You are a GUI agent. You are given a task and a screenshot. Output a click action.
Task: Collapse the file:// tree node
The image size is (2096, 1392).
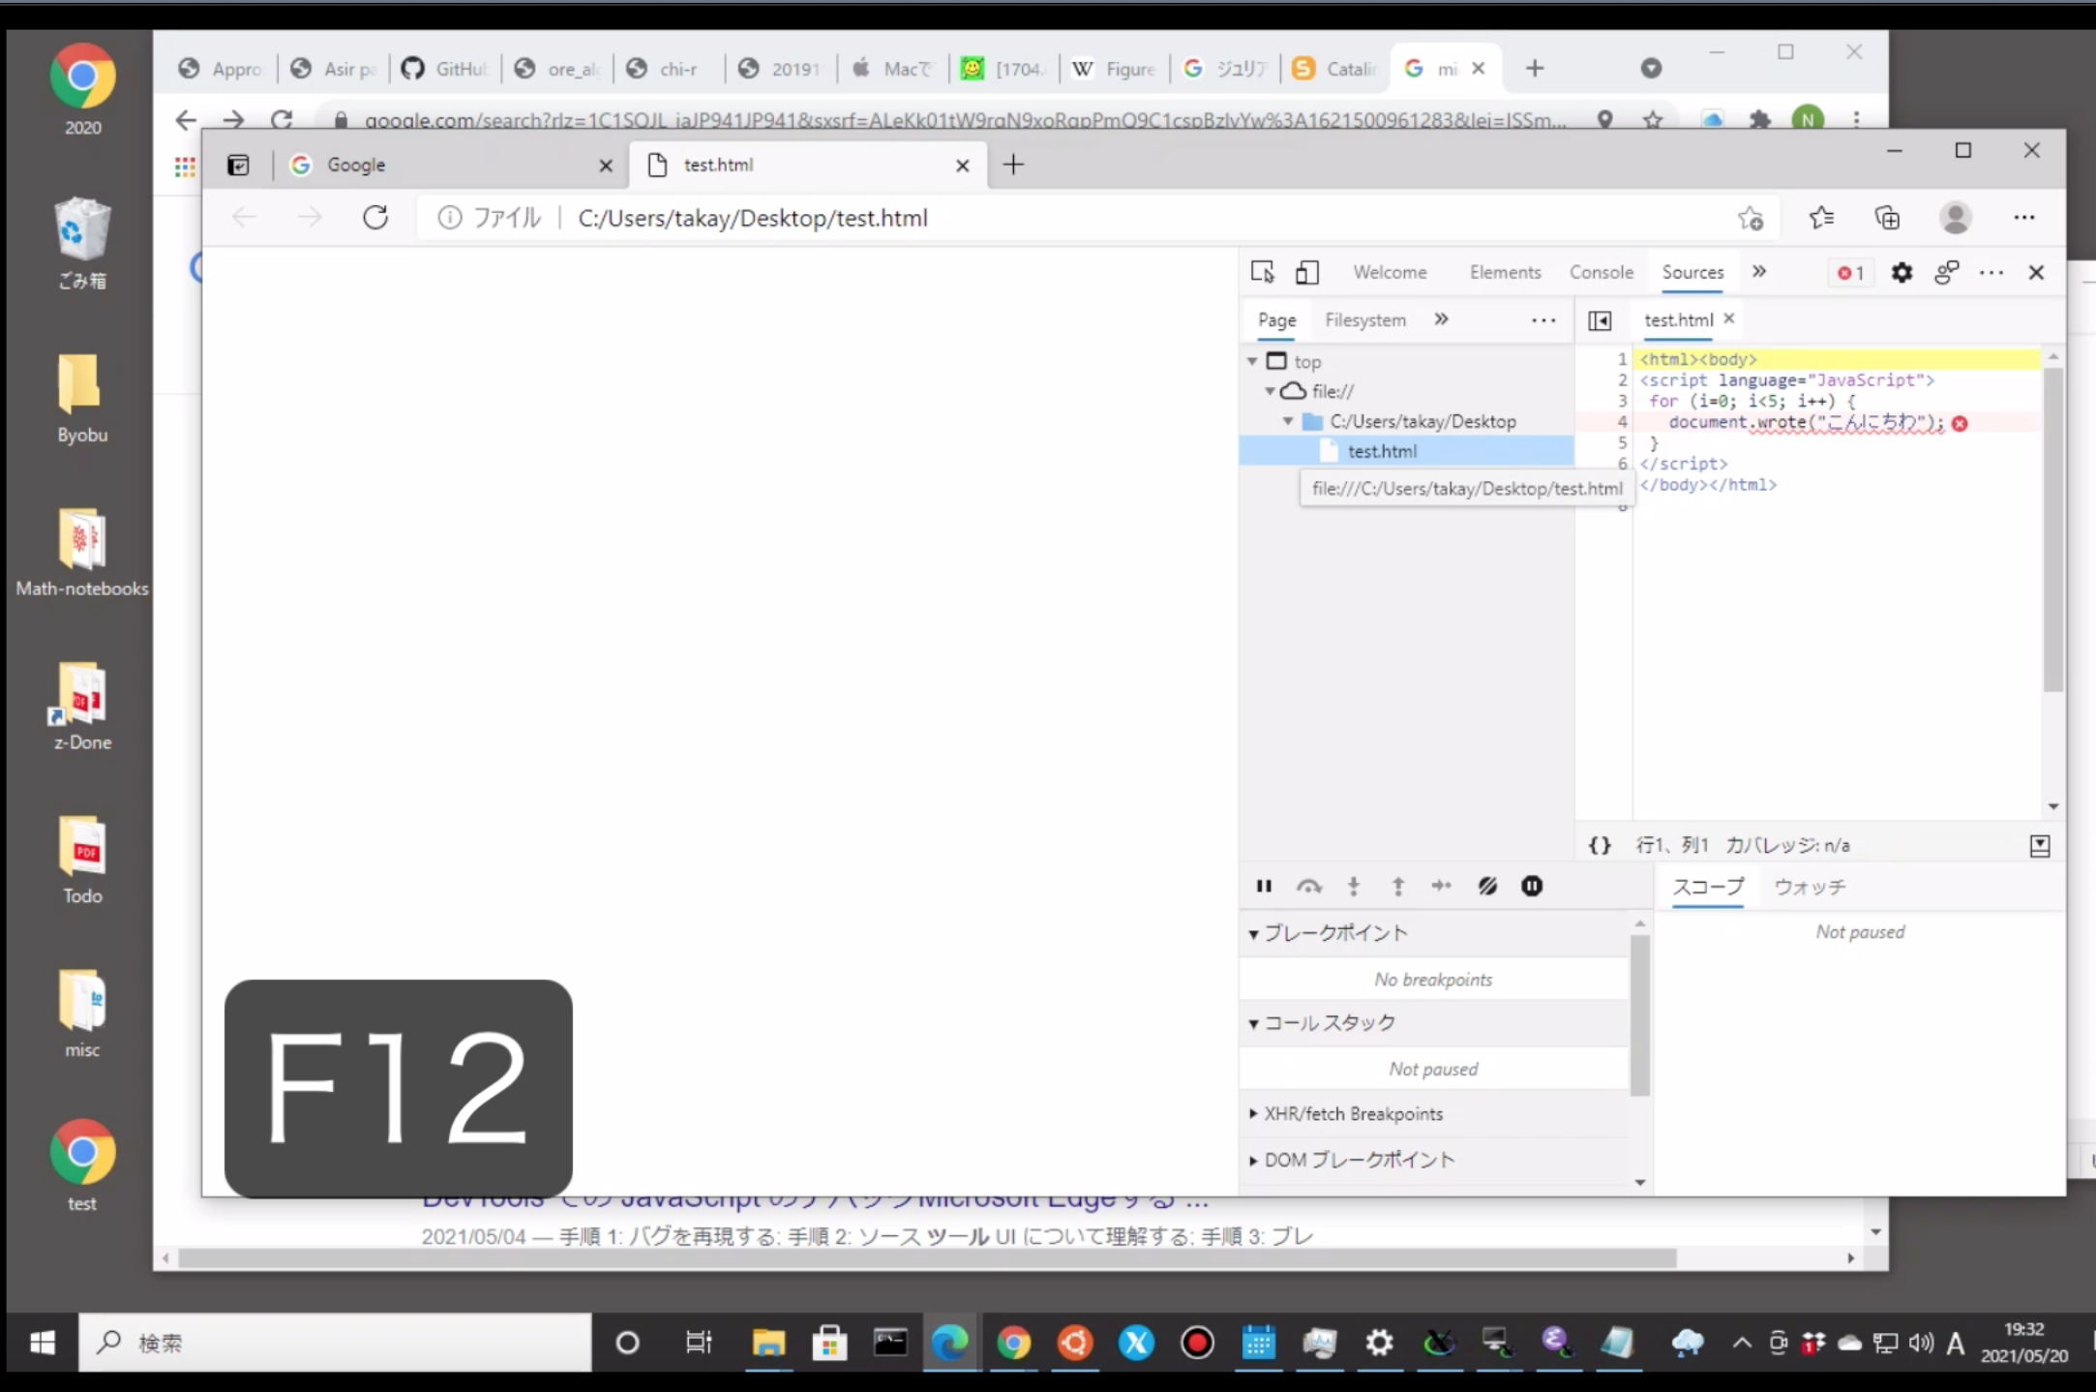coord(1270,391)
